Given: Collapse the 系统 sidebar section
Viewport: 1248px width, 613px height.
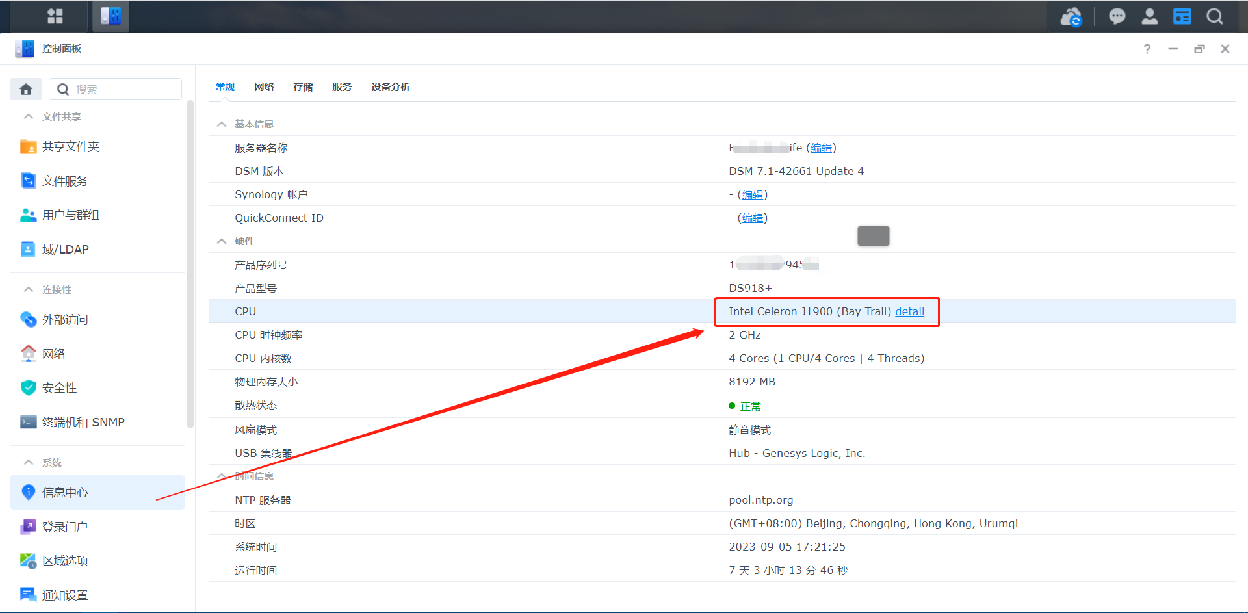Looking at the screenshot, I should 29,462.
